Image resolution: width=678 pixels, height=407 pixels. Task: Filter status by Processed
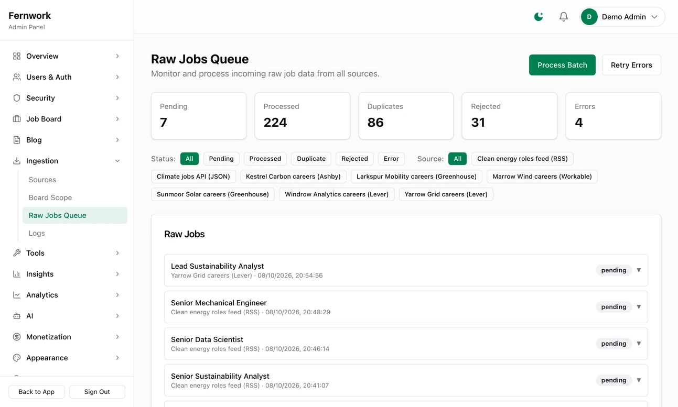pyautogui.click(x=265, y=159)
